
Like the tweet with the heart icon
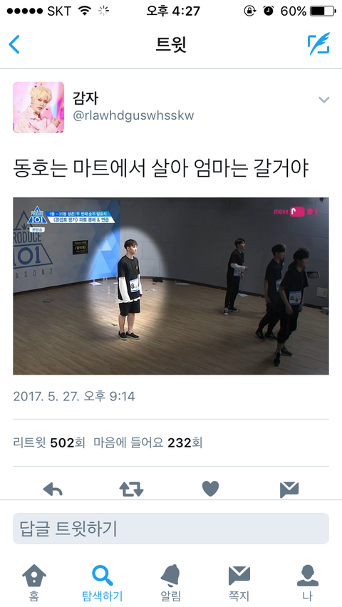pos(211,489)
